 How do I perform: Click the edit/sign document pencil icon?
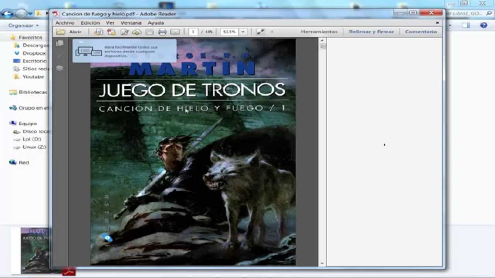click(x=124, y=32)
